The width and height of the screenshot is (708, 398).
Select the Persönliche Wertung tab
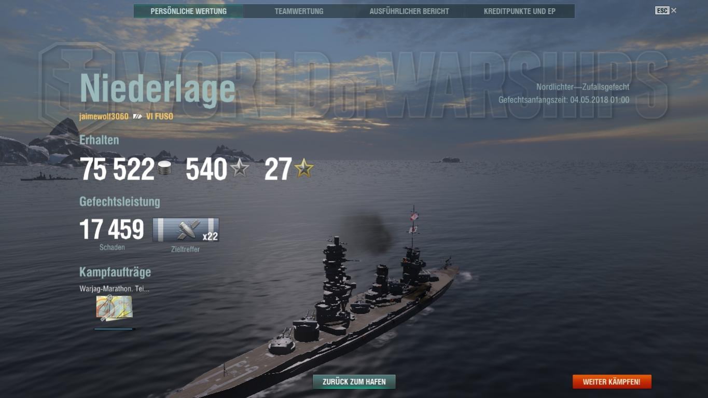point(188,11)
